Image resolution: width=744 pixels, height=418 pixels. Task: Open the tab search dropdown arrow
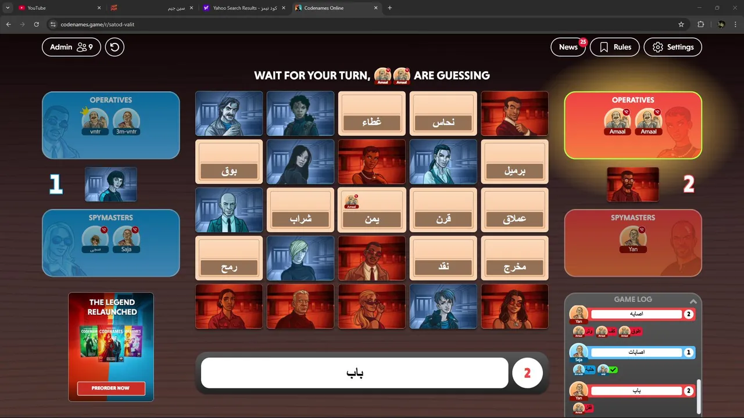[8, 8]
